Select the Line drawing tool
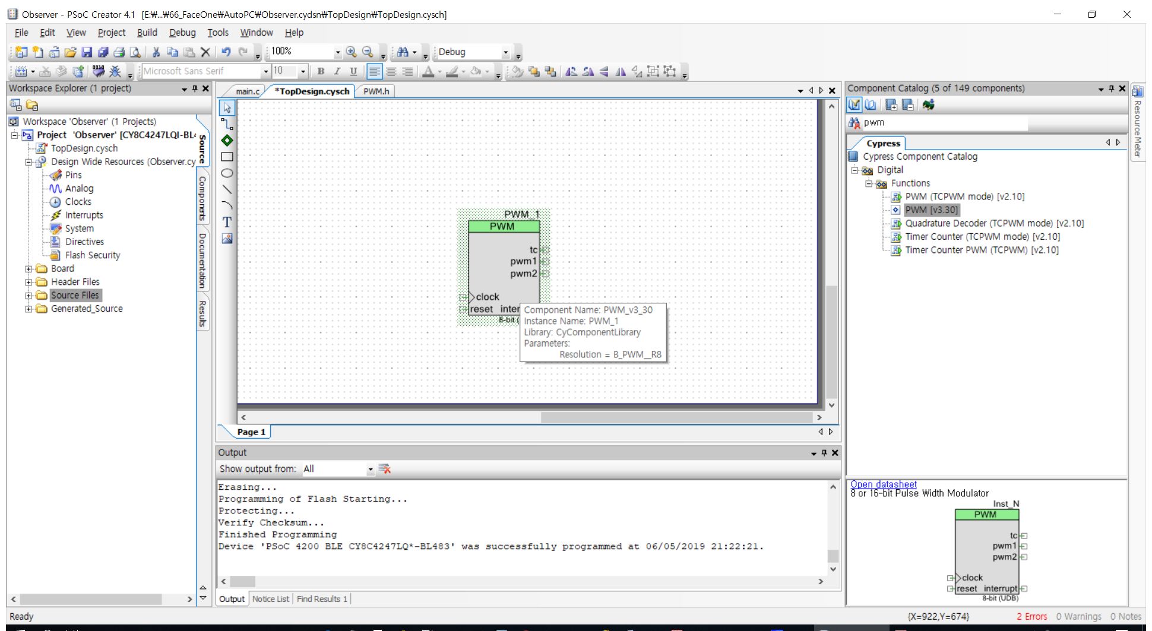This screenshot has height=631, width=1152. click(x=227, y=189)
